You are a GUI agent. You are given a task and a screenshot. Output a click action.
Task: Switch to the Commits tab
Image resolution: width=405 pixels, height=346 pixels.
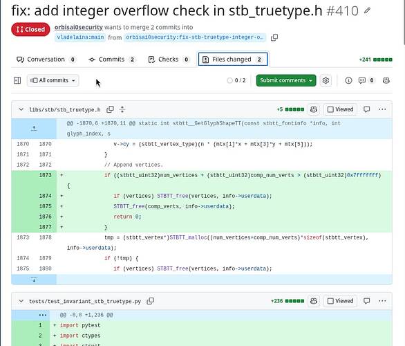point(112,60)
